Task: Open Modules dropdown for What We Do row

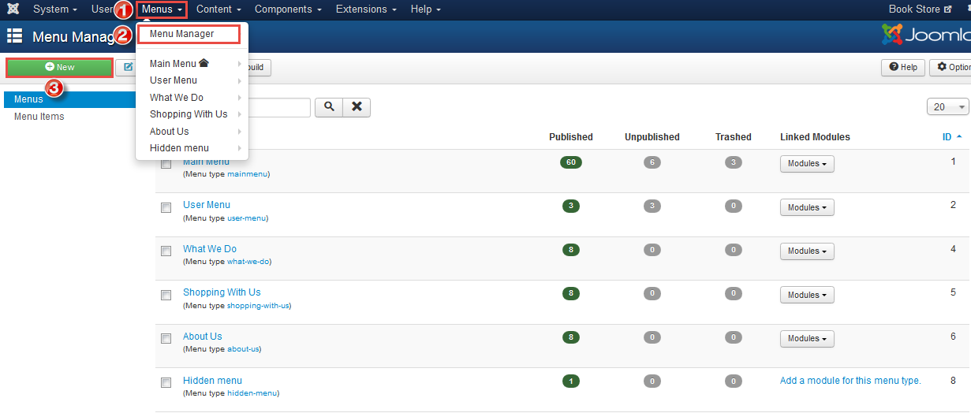Action: [807, 251]
